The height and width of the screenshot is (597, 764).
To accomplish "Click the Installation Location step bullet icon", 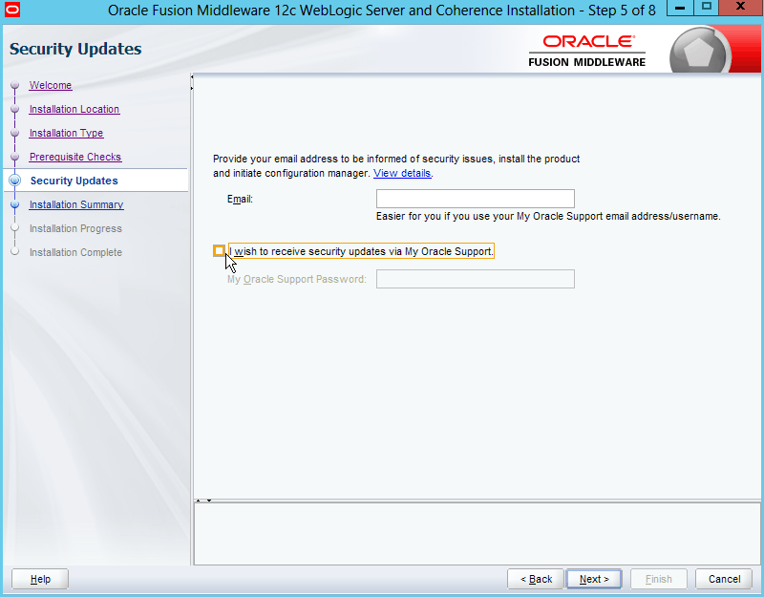I will click(14, 110).
